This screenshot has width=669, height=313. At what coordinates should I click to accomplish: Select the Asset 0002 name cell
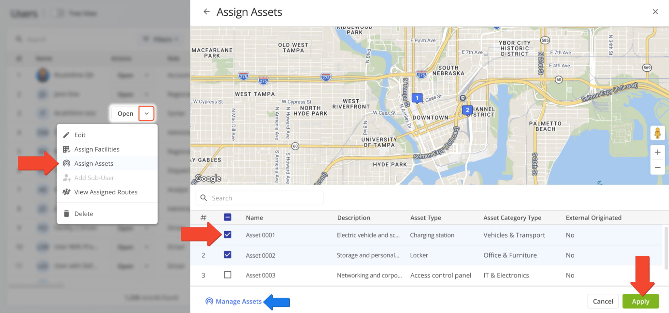coord(260,255)
